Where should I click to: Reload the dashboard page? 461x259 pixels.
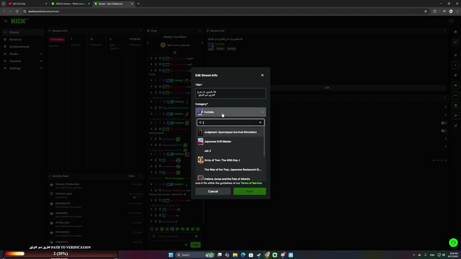[17, 11]
